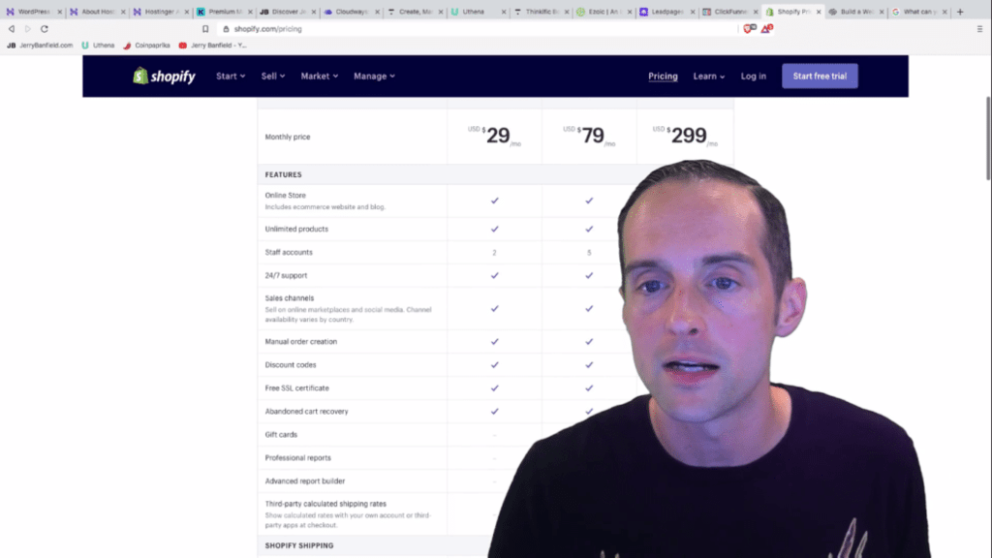This screenshot has width=992, height=558.
Task: Reload the Shopify pricing page
Action: click(45, 29)
